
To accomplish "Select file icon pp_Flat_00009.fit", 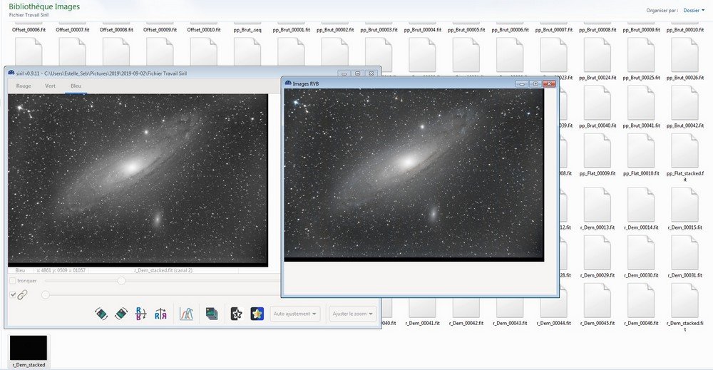I will pyautogui.click(x=597, y=151).
